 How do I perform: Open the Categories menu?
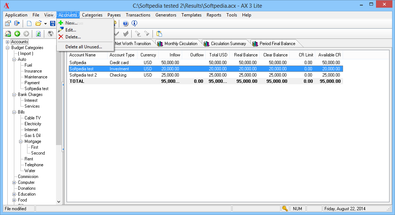[x=92, y=15]
